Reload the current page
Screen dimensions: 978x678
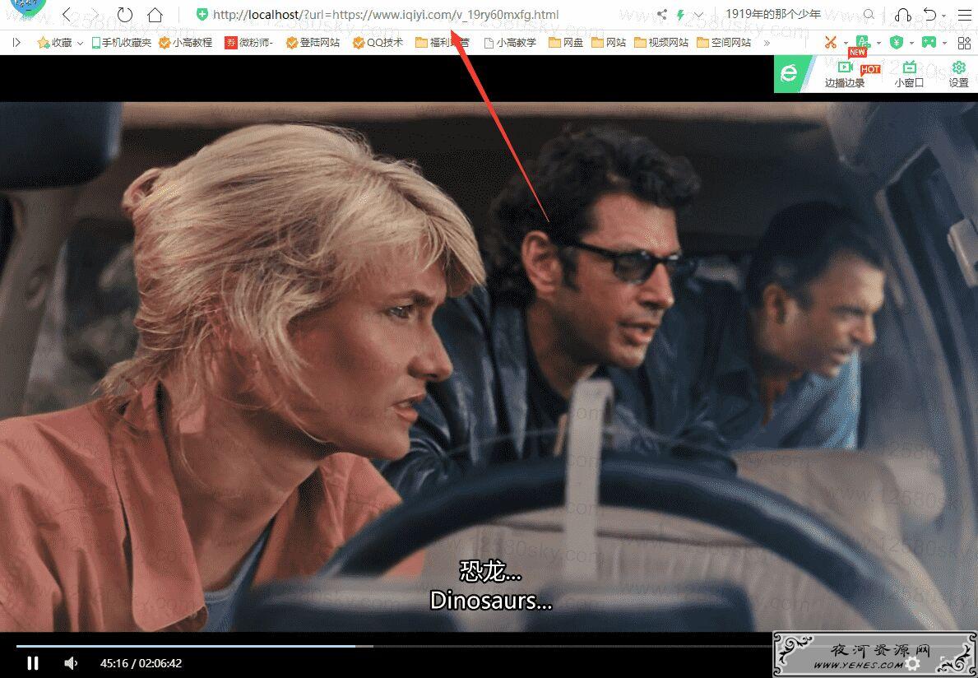click(x=125, y=14)
